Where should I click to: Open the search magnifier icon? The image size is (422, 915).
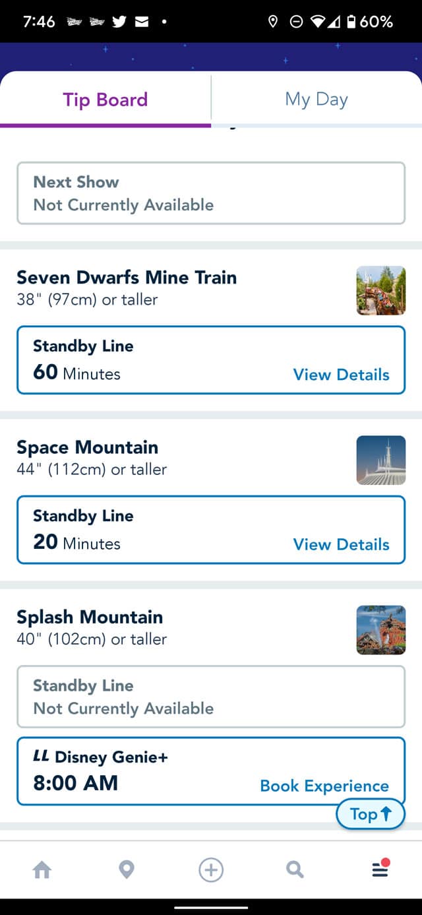(x=295, y=870)
